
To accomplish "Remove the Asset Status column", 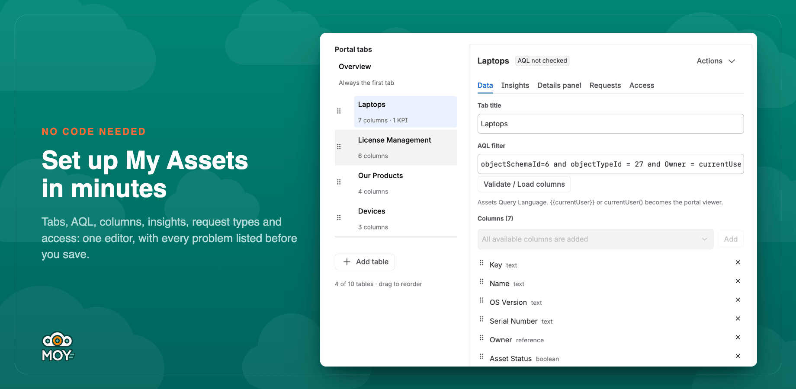I will 738,356.
